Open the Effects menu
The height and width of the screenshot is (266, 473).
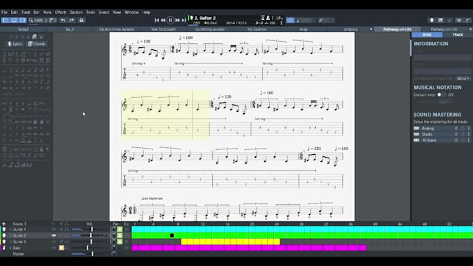pyautogui.click(x=61, y=13)
